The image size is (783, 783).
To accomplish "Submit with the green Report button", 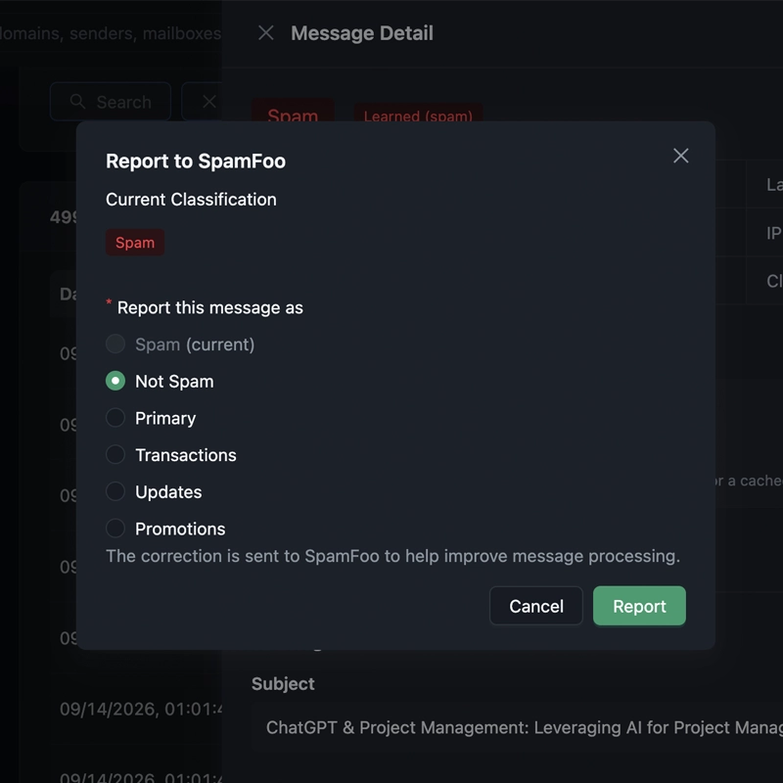I will coord(639,606).
